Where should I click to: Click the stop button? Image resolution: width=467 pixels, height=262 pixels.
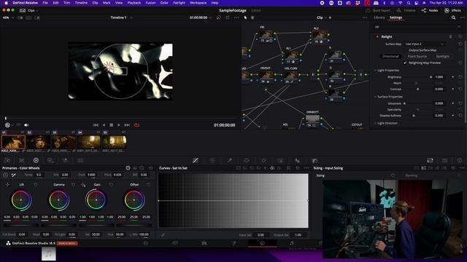pos(111,125)
